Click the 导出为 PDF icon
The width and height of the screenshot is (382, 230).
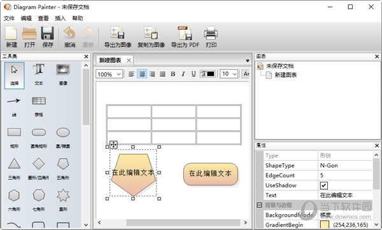pos(185,33)
